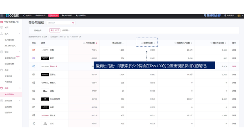The height and width of the screenshot is (137, 244).
Task: Switch to the 美妆情报 tab
Action: 67,16
